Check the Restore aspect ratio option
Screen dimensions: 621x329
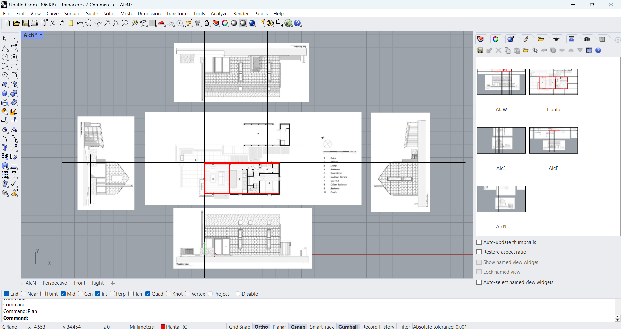click(x=479, y=252)
